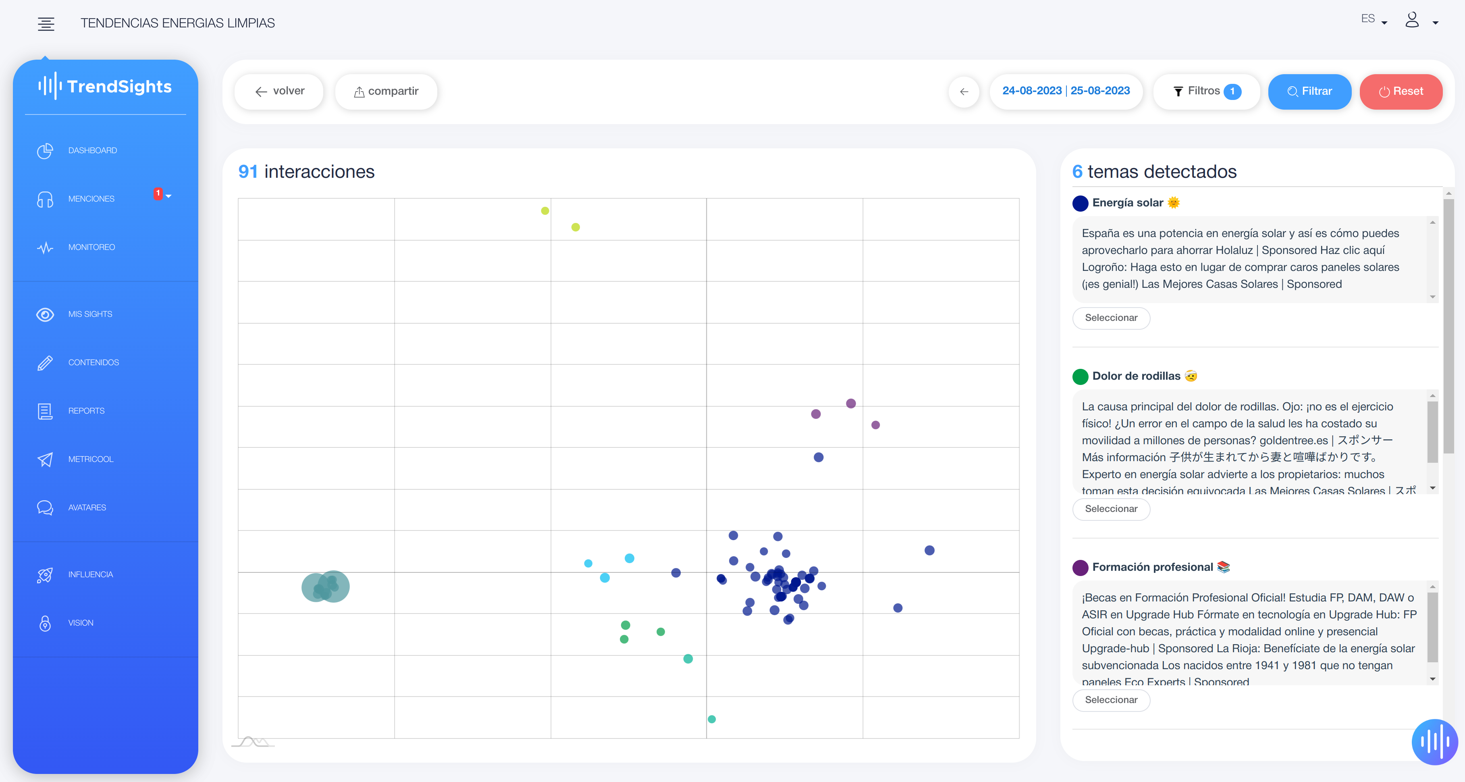Click Seleccionar under Energía solar
1465x782 pixels.
[1111, 318]
